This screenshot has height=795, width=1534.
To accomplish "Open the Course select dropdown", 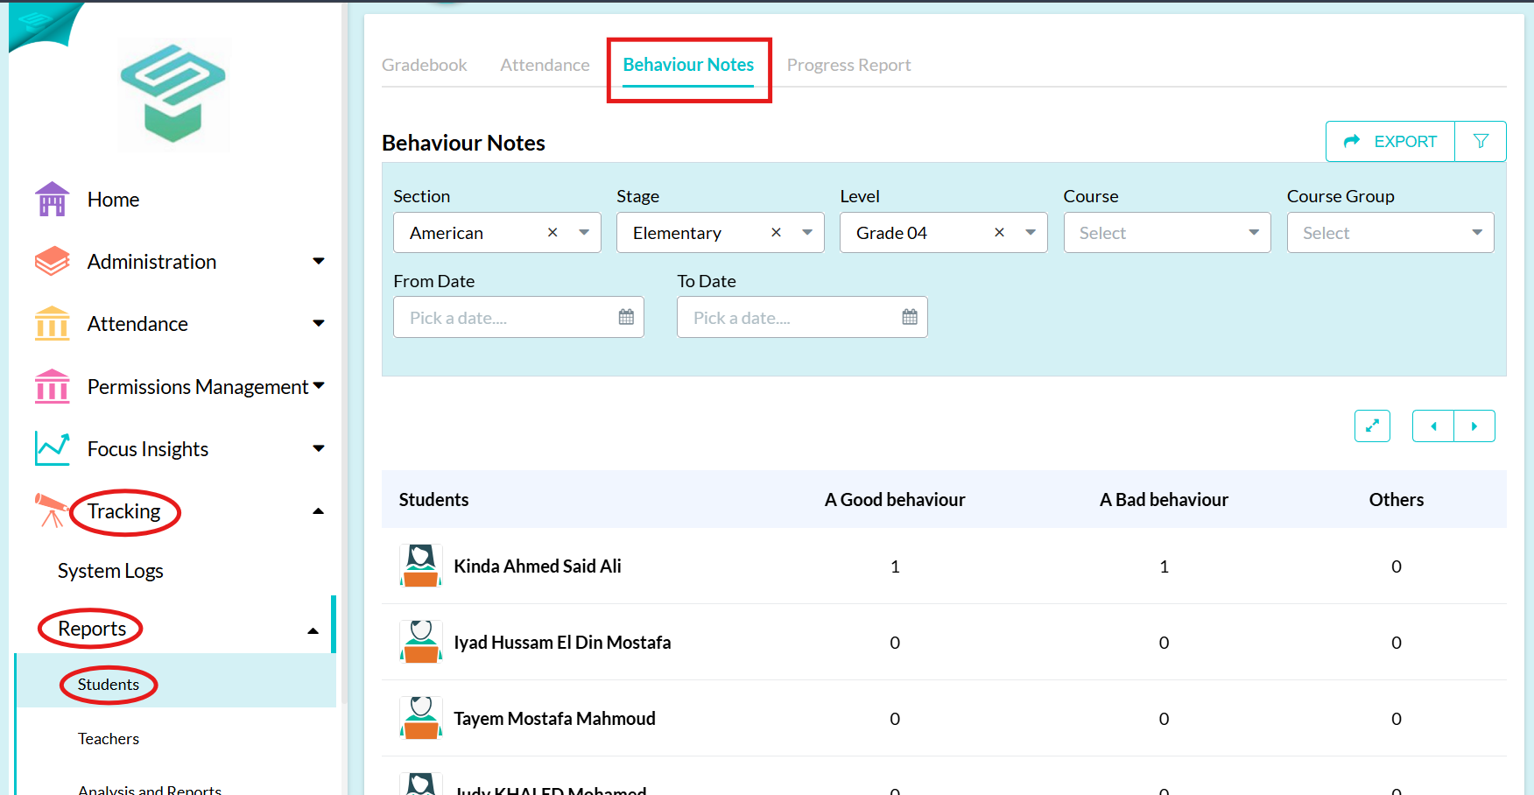I will click(x=1167, y=233).
